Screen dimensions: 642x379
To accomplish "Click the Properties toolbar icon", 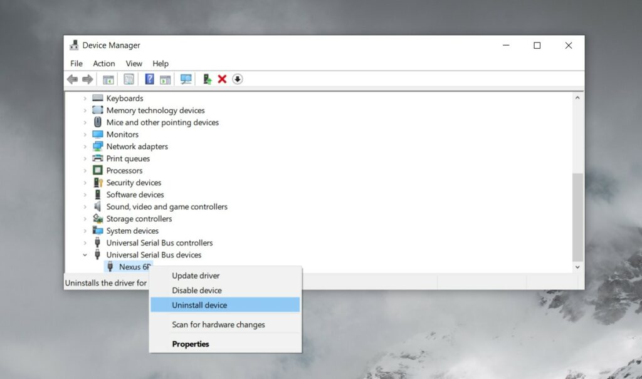I will 129,79.
